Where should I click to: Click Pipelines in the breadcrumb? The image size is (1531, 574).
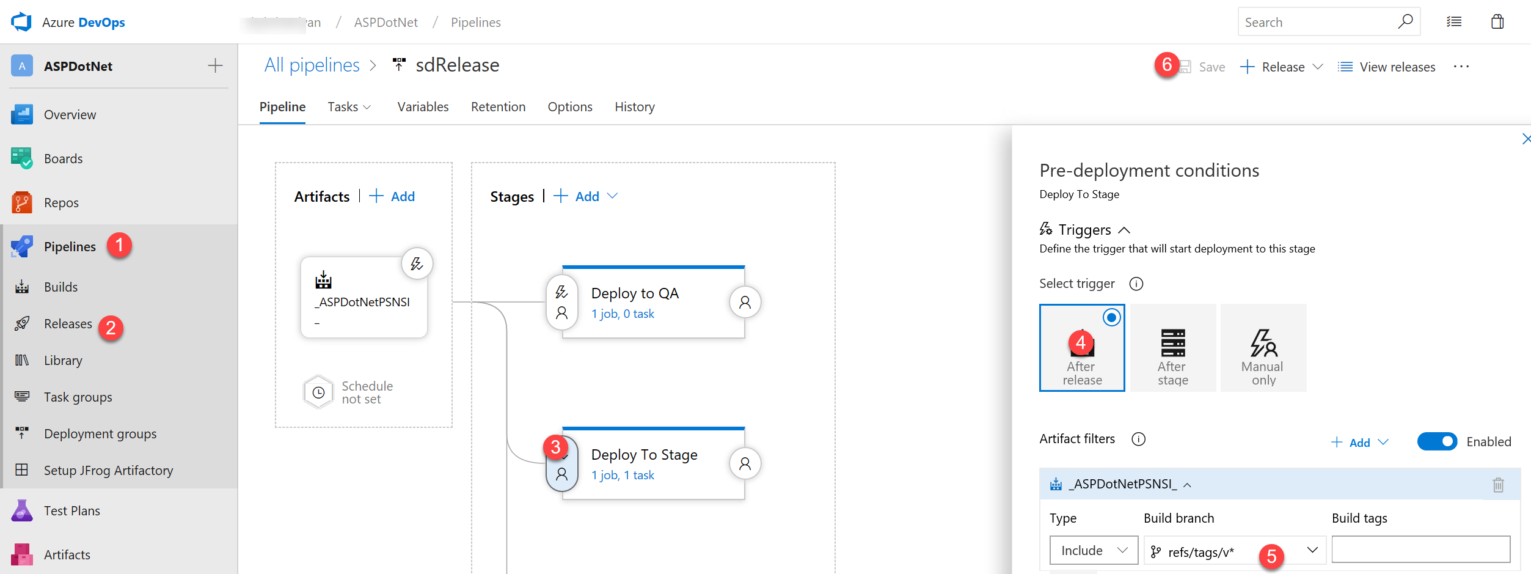point(475,23)
